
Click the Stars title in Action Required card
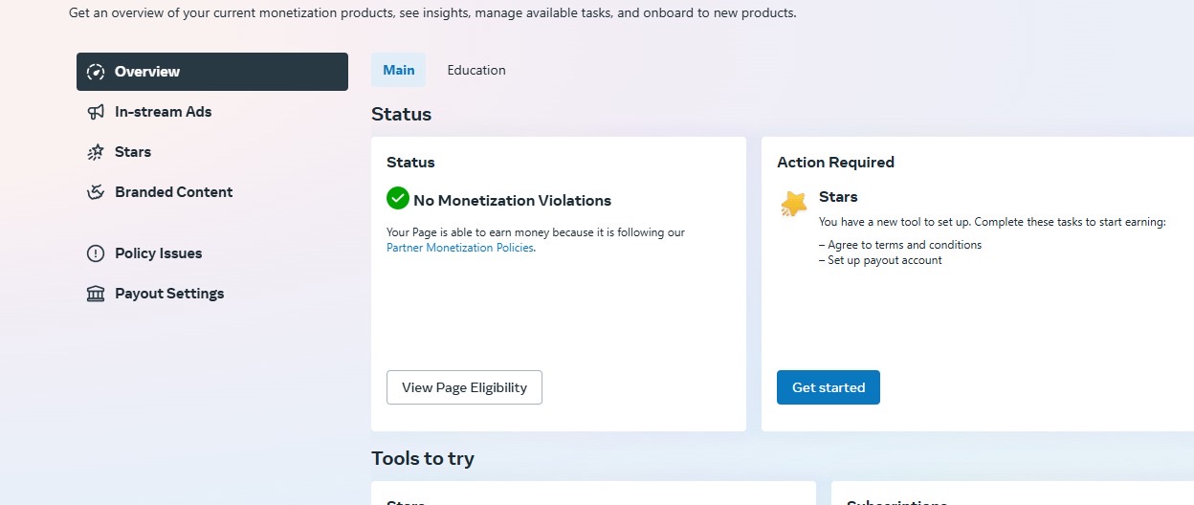pos(838,197)
